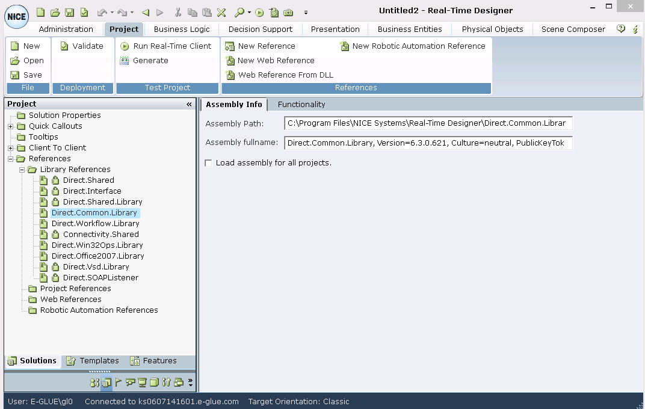The height and width of the screenshot is (409, 645).
Task: Click the Copy icon in top toolbar
Action: tap(192, 13)
